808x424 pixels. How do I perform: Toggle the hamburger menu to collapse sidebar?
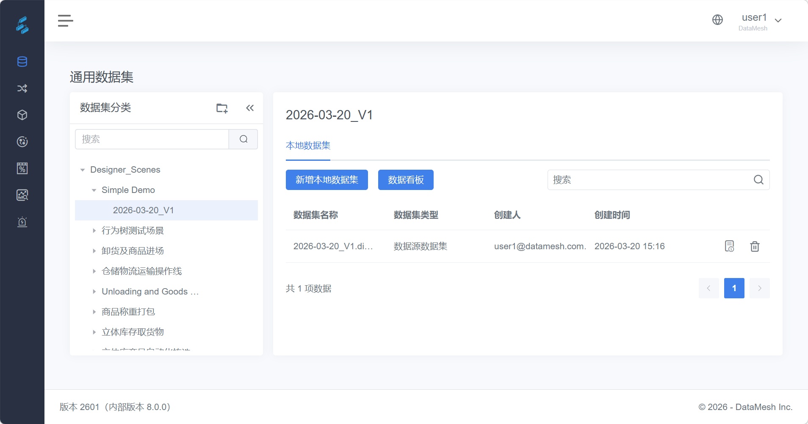click(65, 20)
